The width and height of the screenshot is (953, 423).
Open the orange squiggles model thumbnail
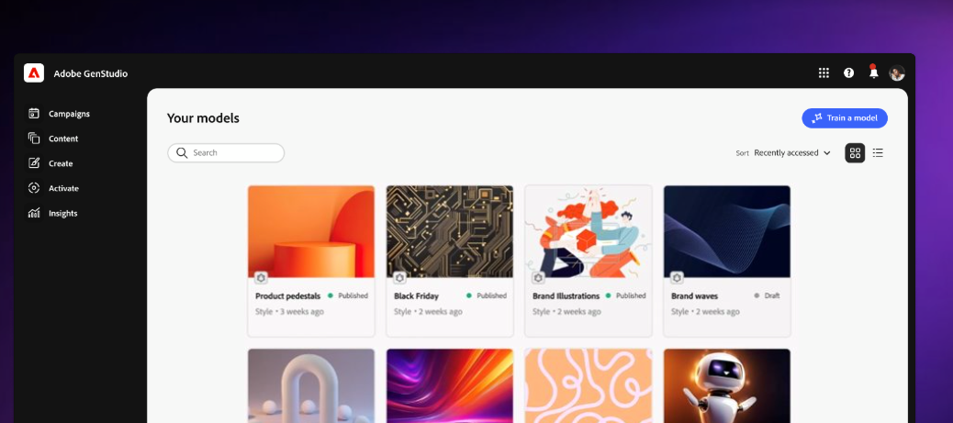(x=589, y=386)
